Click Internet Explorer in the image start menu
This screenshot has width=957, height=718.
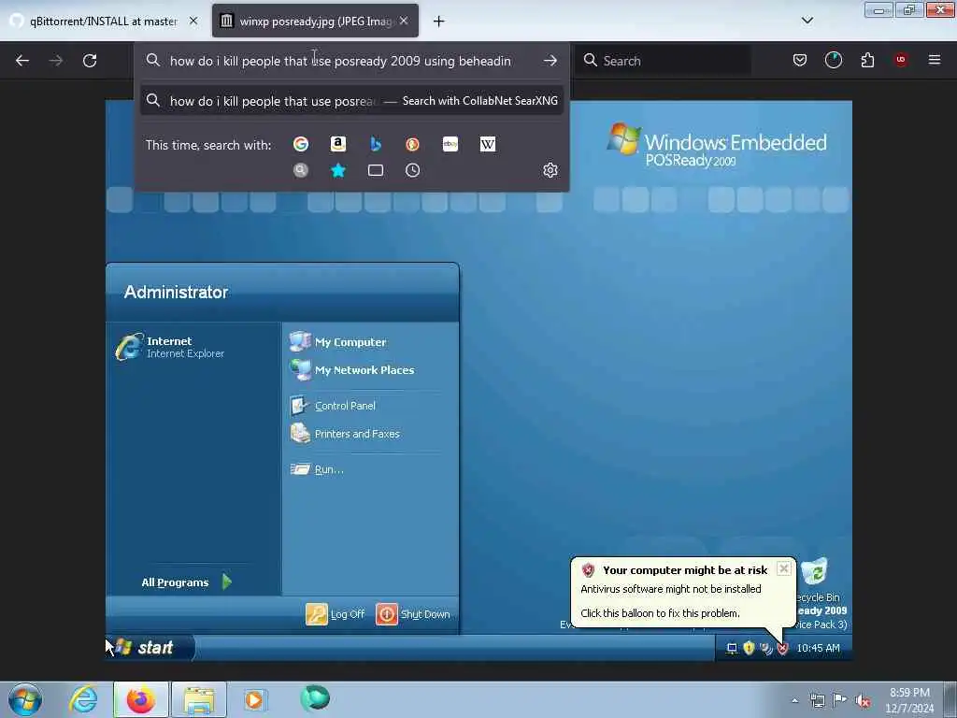(171, 347)
